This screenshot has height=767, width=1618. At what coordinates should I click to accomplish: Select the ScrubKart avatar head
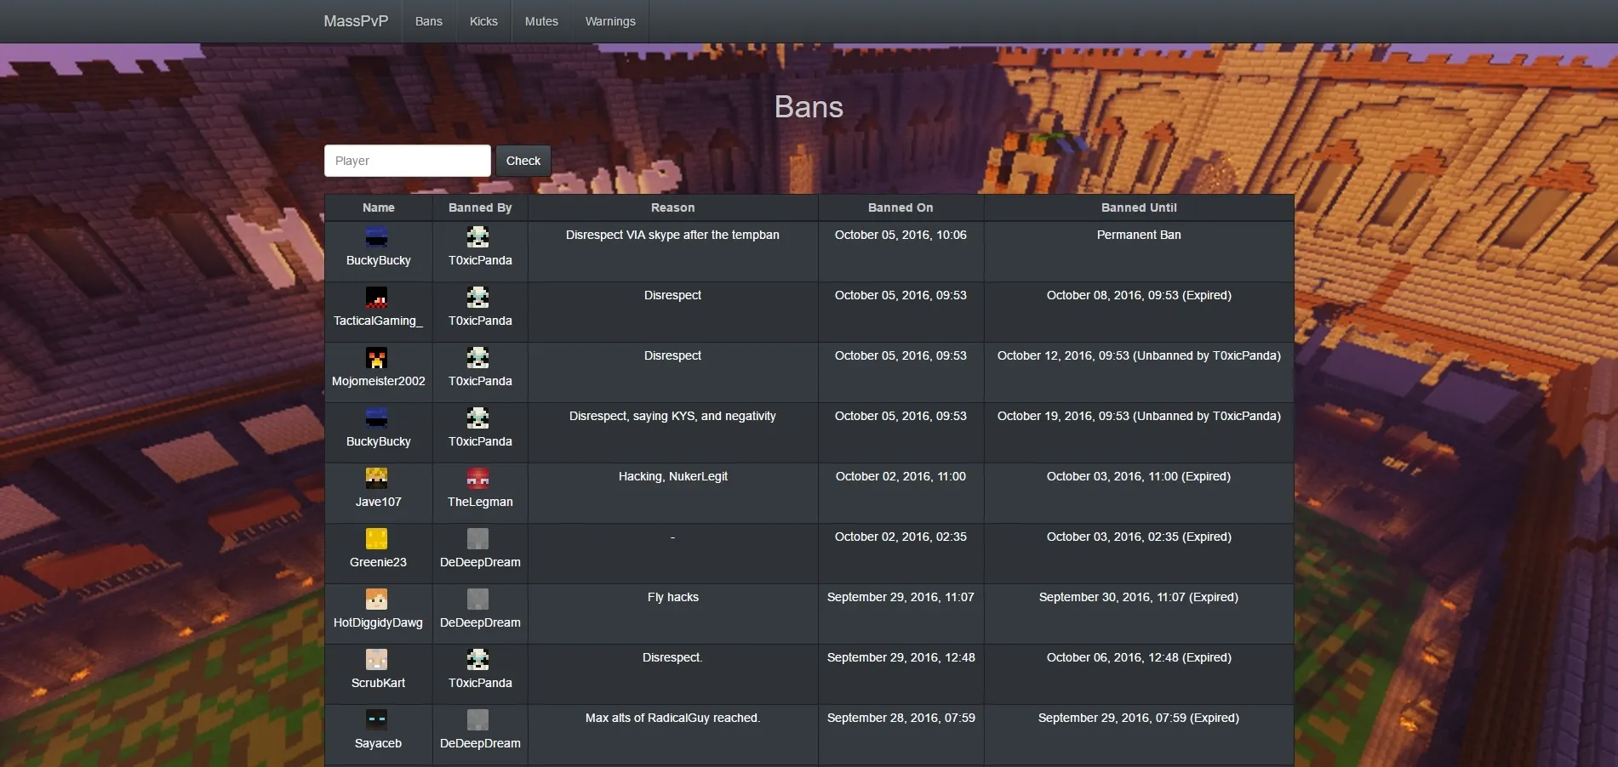pos(376,660)
